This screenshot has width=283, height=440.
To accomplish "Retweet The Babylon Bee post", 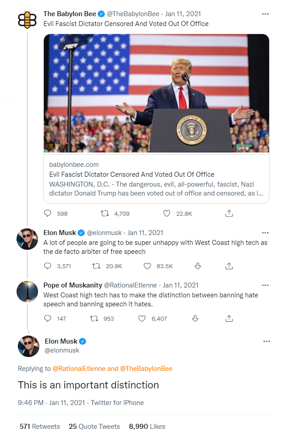I will [105, 213].
